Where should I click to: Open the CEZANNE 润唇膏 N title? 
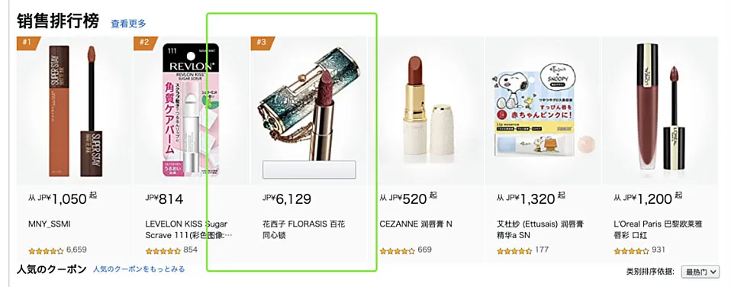pyautogui.click(x=416, y=224)
